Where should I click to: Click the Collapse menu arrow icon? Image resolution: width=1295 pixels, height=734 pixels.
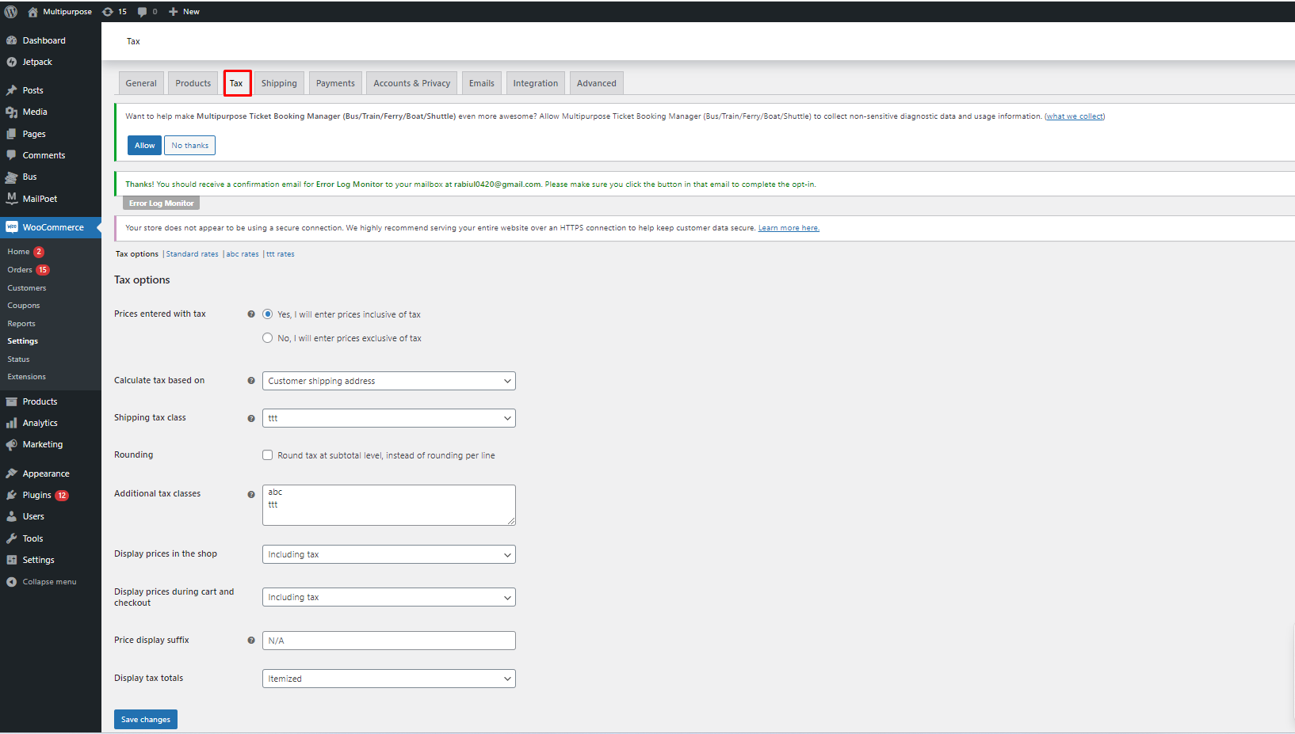[x=12, y=581]
